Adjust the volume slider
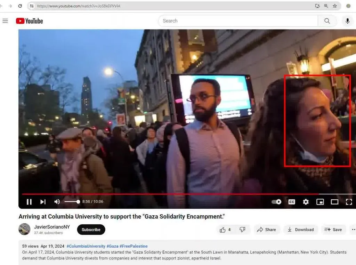This screenshot has height=265, width=356. pyautogui.click(x=72, y=202)
